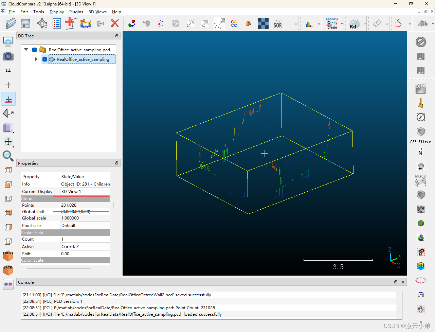Click the Save floppy disk icon
The height and width of the screenshot is (332, 435).
25,23
